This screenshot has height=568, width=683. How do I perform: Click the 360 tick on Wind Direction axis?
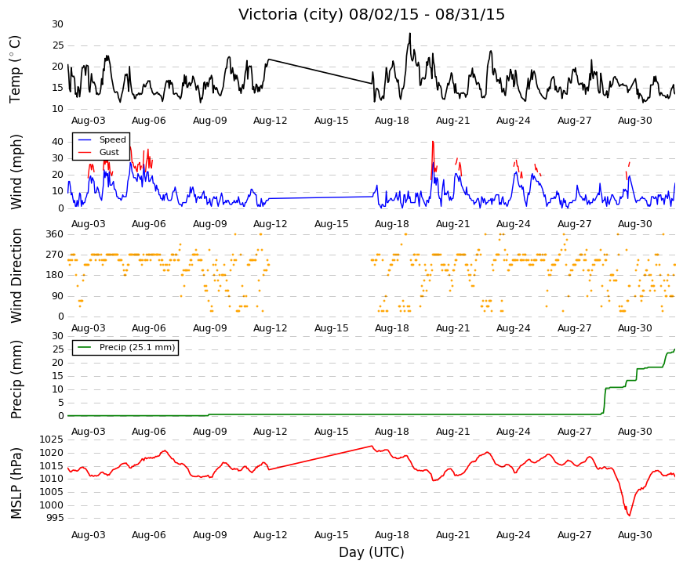(x=55, y=234)
